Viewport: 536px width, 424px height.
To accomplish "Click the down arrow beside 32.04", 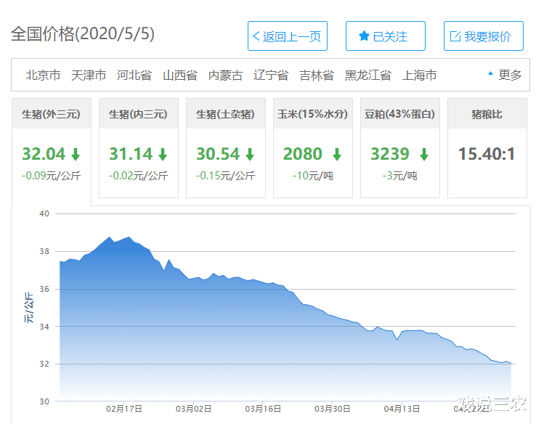I will tap(76, 155).
